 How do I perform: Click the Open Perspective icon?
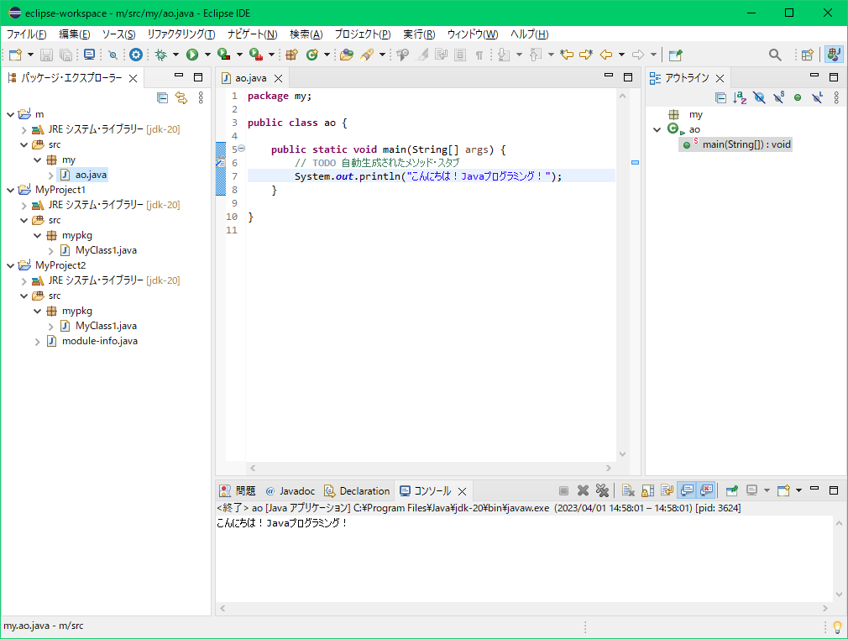[808, 55]
